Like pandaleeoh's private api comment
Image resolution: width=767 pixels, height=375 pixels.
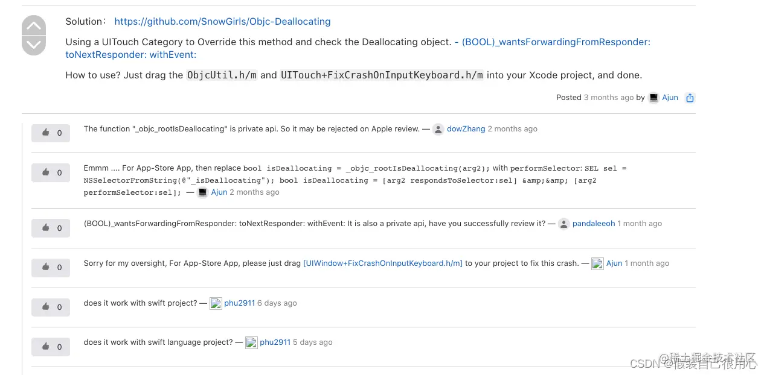(x=51, y=228)
